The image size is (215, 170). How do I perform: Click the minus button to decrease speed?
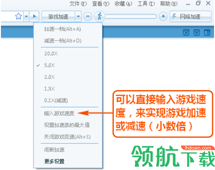pyautogui.click(x=88, y=16)
